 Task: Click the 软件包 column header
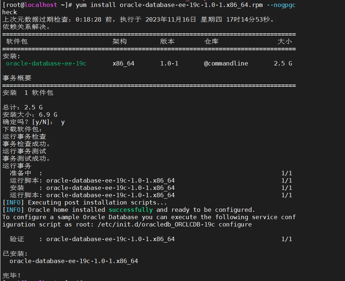coord(17,42)
